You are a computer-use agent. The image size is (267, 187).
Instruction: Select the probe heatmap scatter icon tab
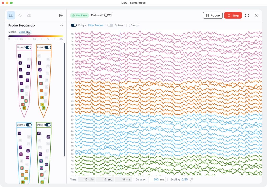(11, 15)
